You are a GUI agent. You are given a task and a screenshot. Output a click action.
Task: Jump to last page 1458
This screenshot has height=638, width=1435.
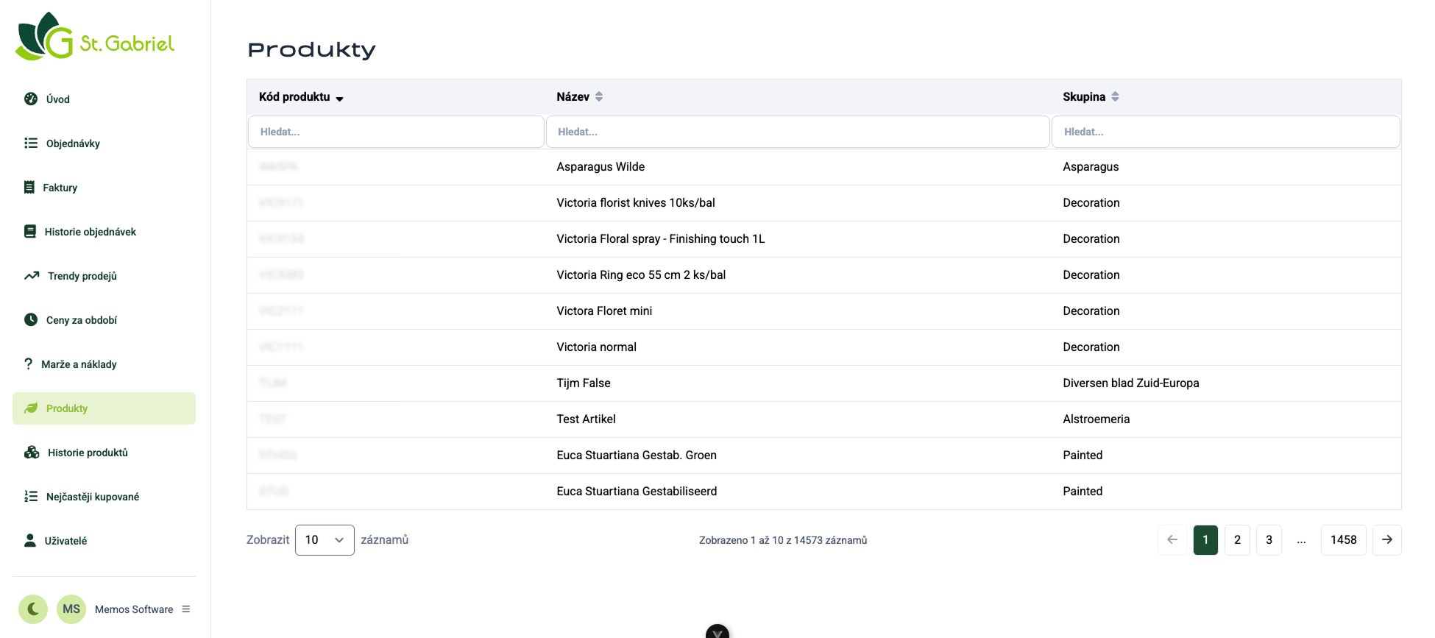click(1343, 540)
